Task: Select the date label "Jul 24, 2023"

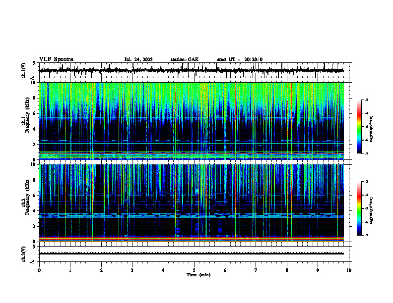Action: pos(138,59)
